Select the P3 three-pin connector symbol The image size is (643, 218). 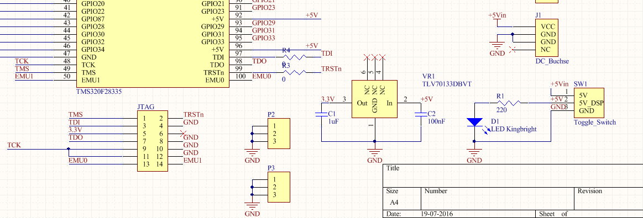pos(279,187)
